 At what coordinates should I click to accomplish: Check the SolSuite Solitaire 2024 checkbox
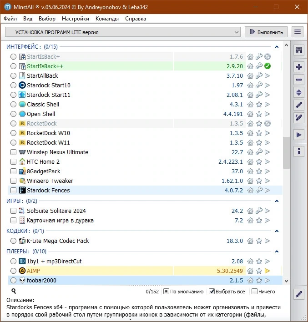click(x=13, y=211)
